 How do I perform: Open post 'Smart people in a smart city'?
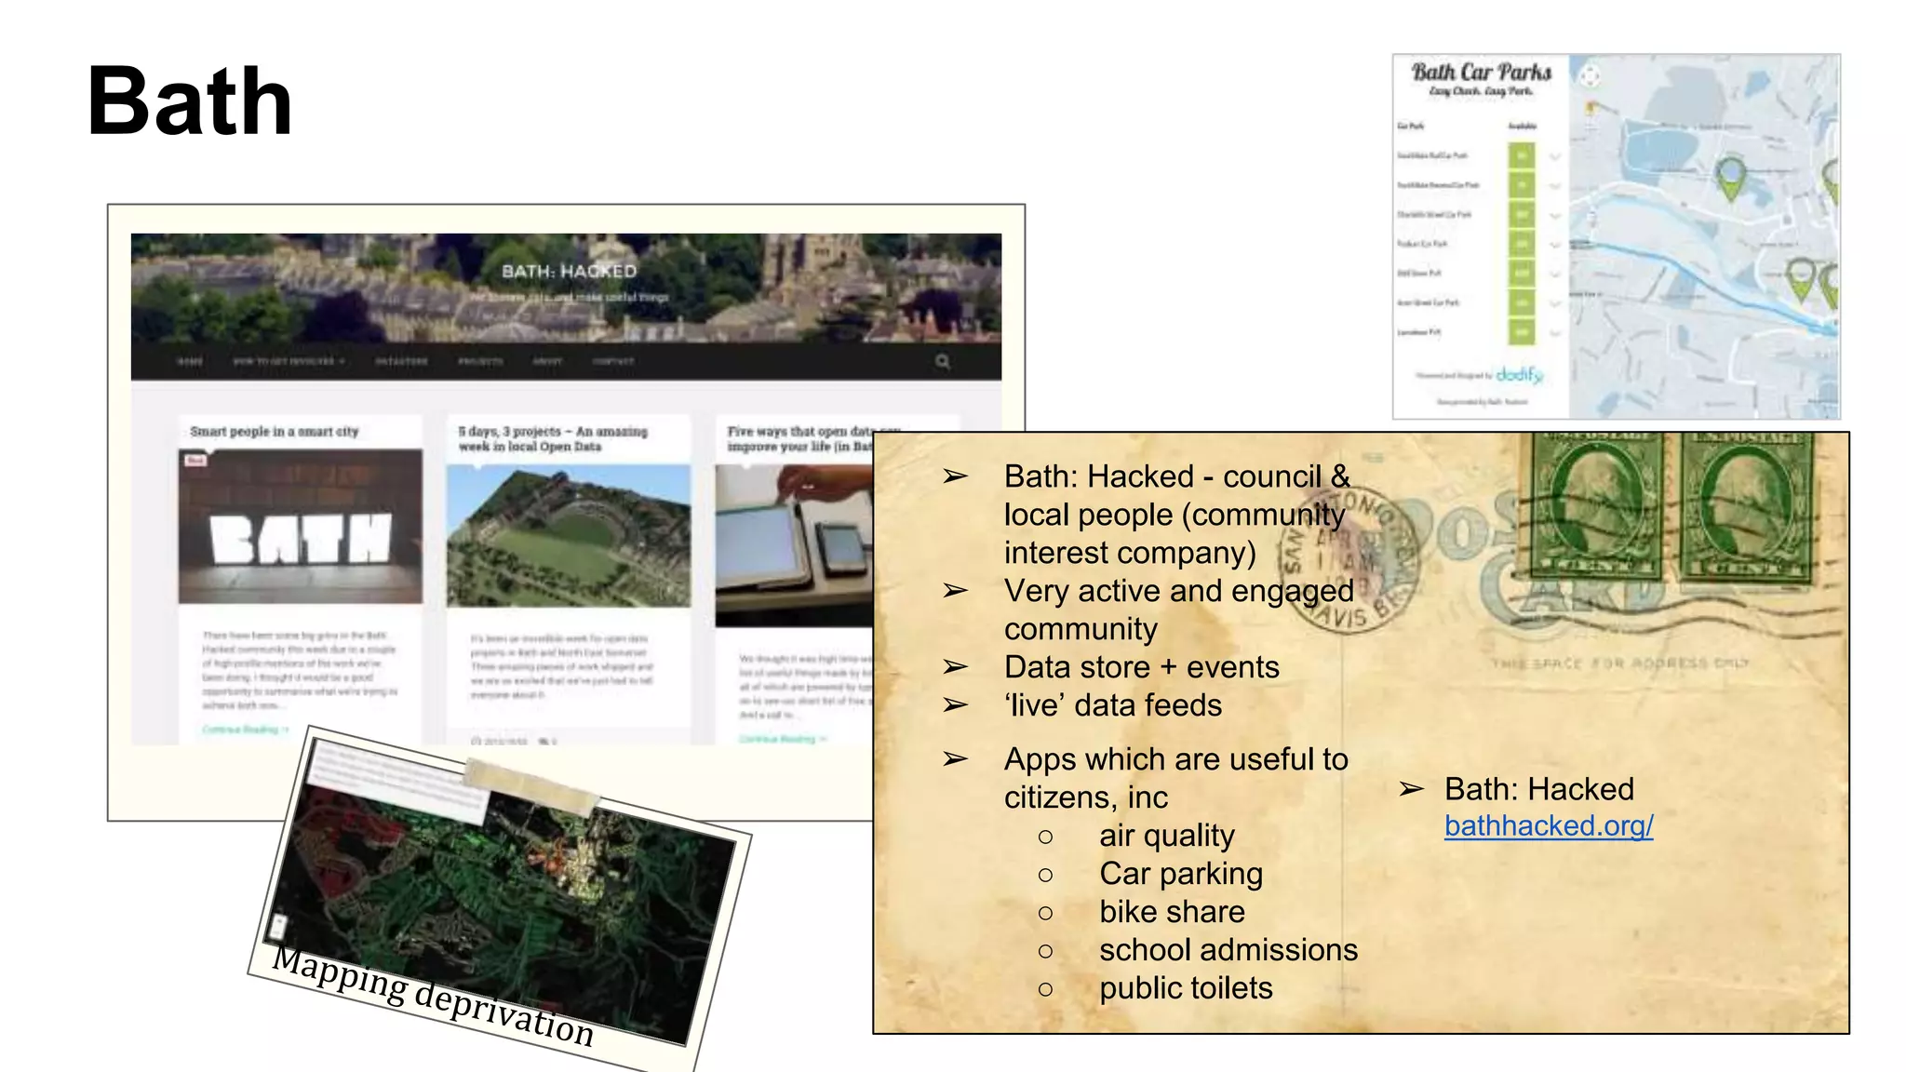pos(274,432)
